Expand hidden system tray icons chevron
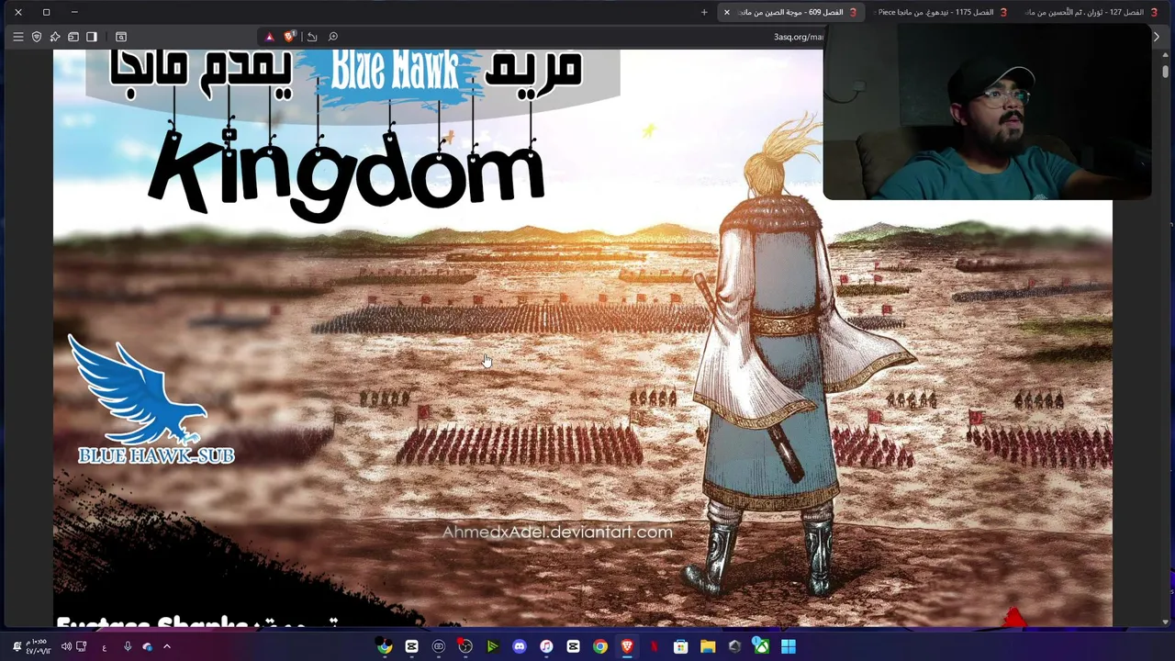 tap(167, 646)
